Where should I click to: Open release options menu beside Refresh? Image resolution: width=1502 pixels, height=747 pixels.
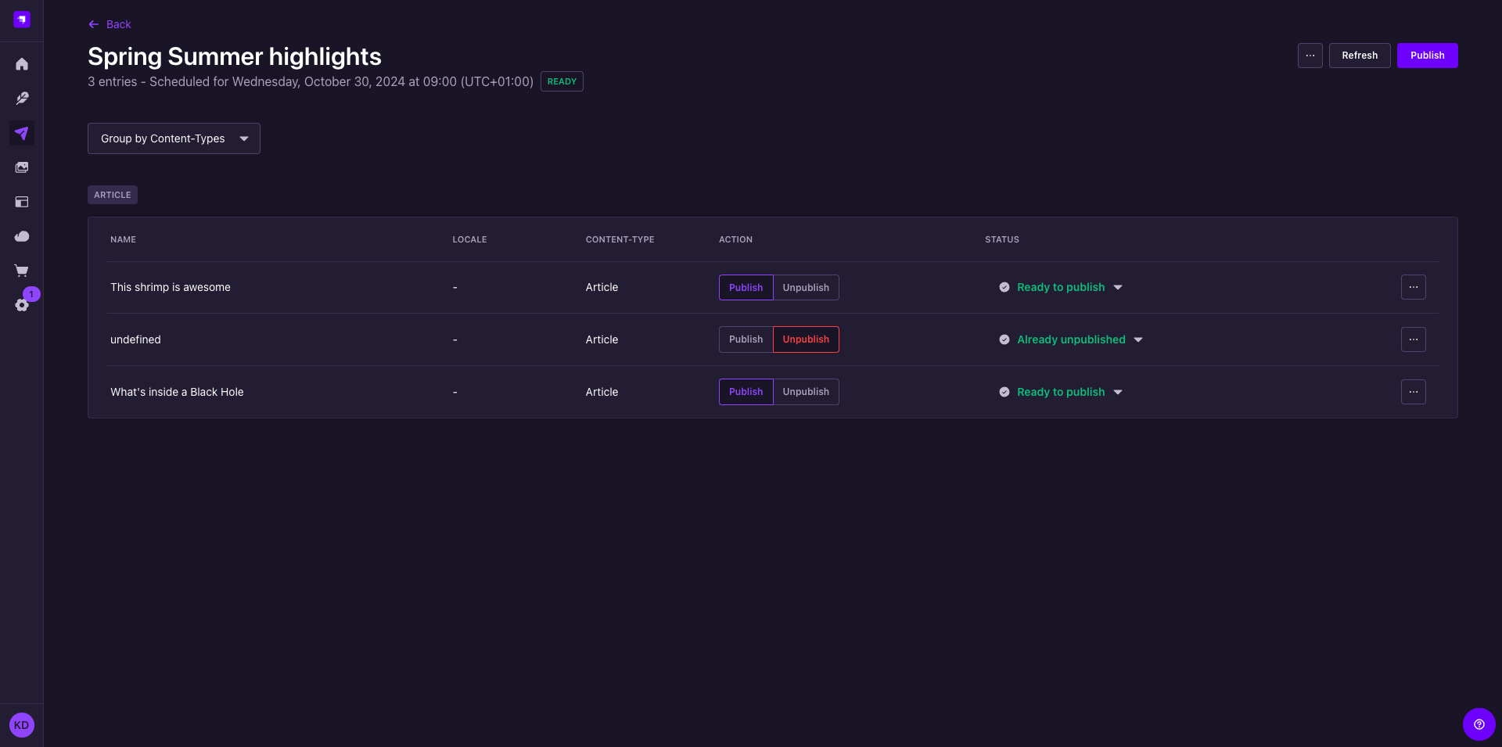coord(1310,56)
